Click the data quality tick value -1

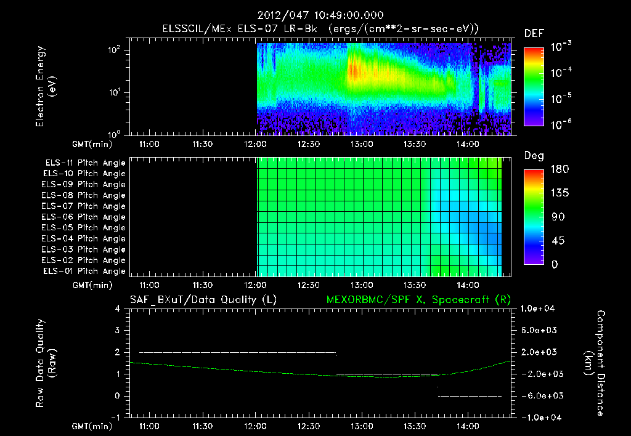click(115, 418)
